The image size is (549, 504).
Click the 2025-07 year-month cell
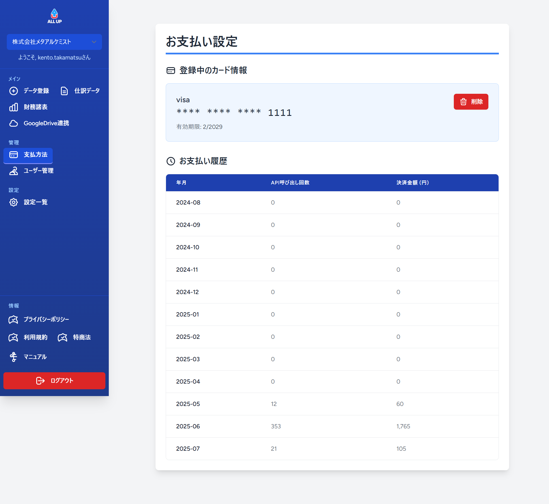coord(188,449)
